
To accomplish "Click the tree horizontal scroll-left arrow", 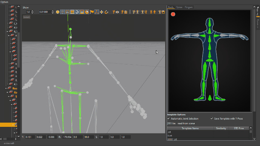I will coord(1,139).
